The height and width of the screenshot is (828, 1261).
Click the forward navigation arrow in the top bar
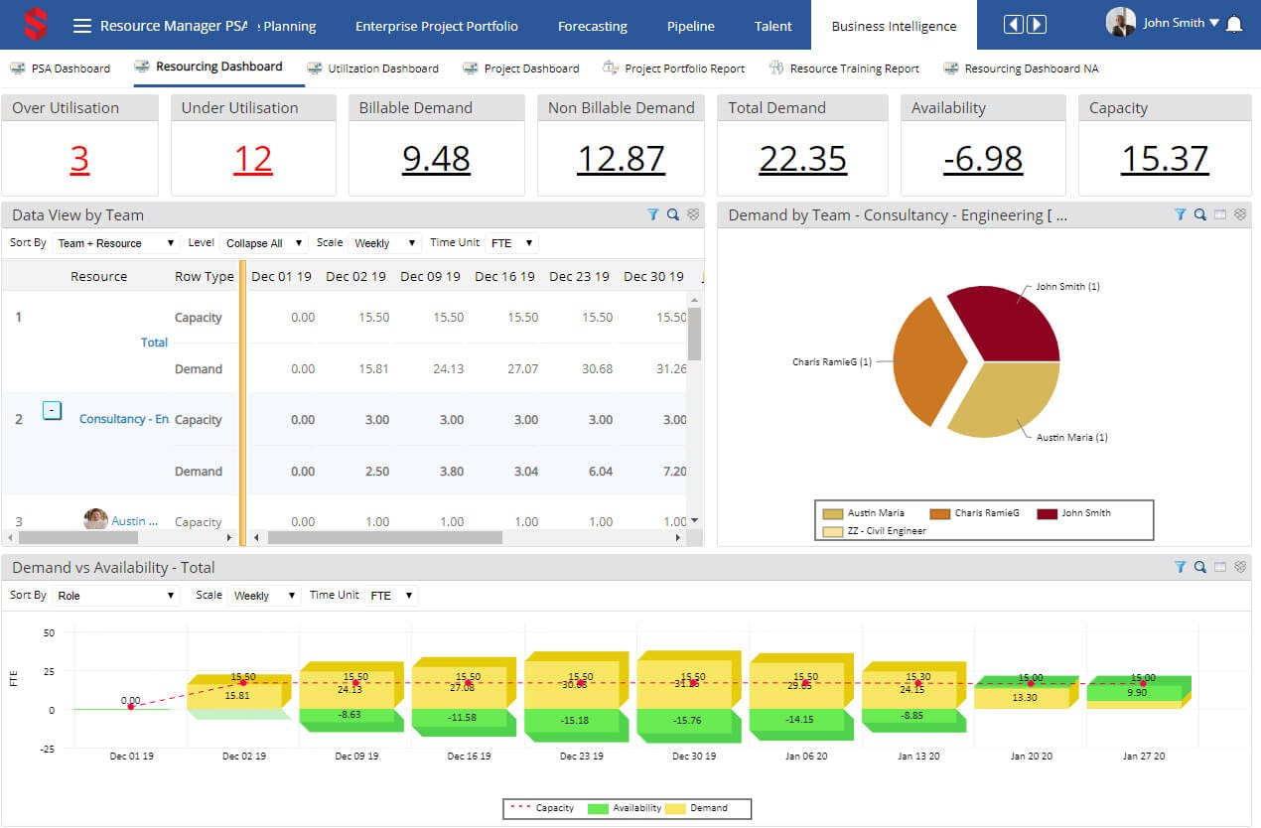pyautogui.click(x=1037, y=25)
